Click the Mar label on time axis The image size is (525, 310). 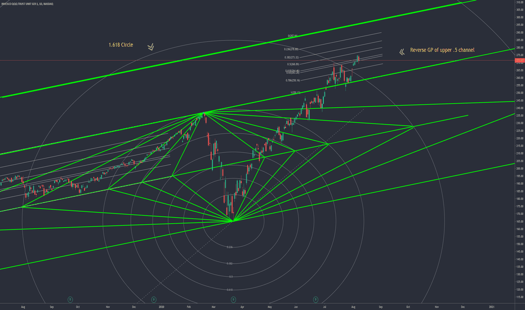point(213,307)
